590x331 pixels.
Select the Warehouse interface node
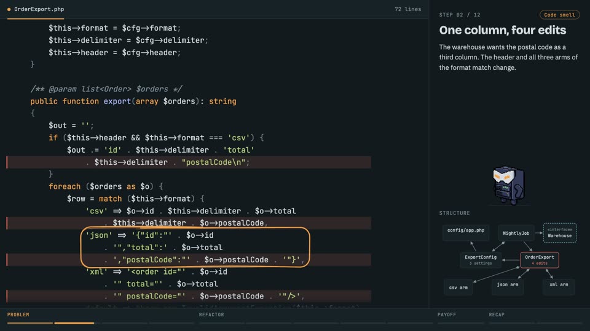559,233
